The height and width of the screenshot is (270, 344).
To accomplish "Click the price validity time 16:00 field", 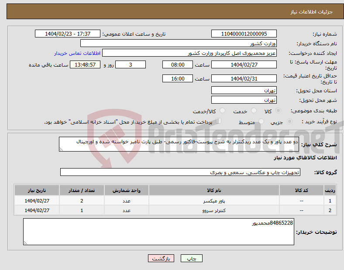I will [x=178, y=78].
